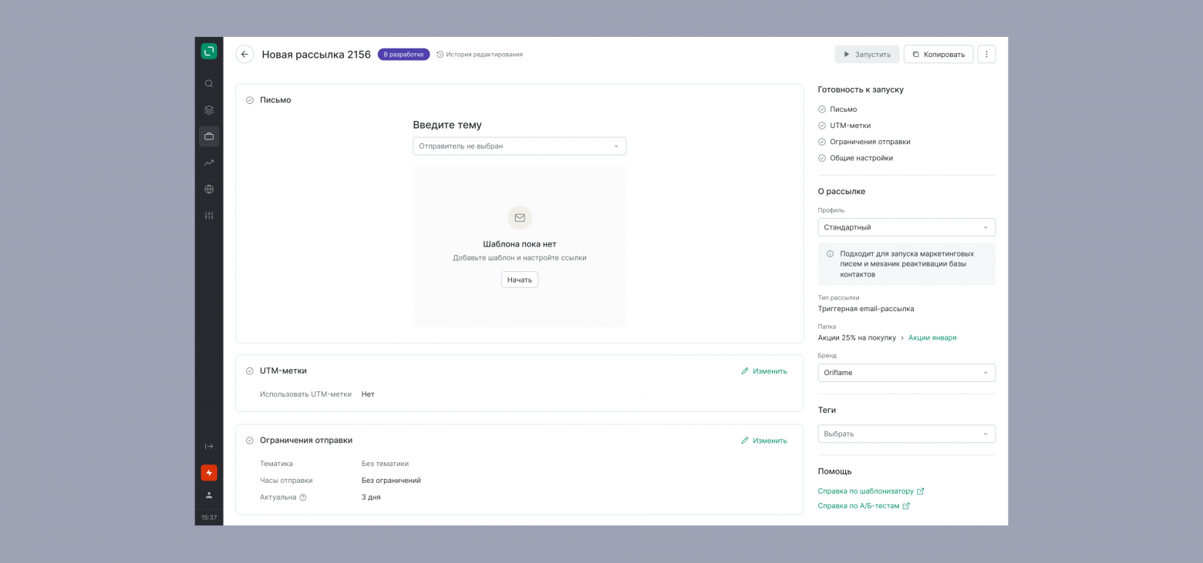This screenshot has width=1203, height=563.
Task: Expand sidebar with the arrow icon
Action: (x=209, y=447)
